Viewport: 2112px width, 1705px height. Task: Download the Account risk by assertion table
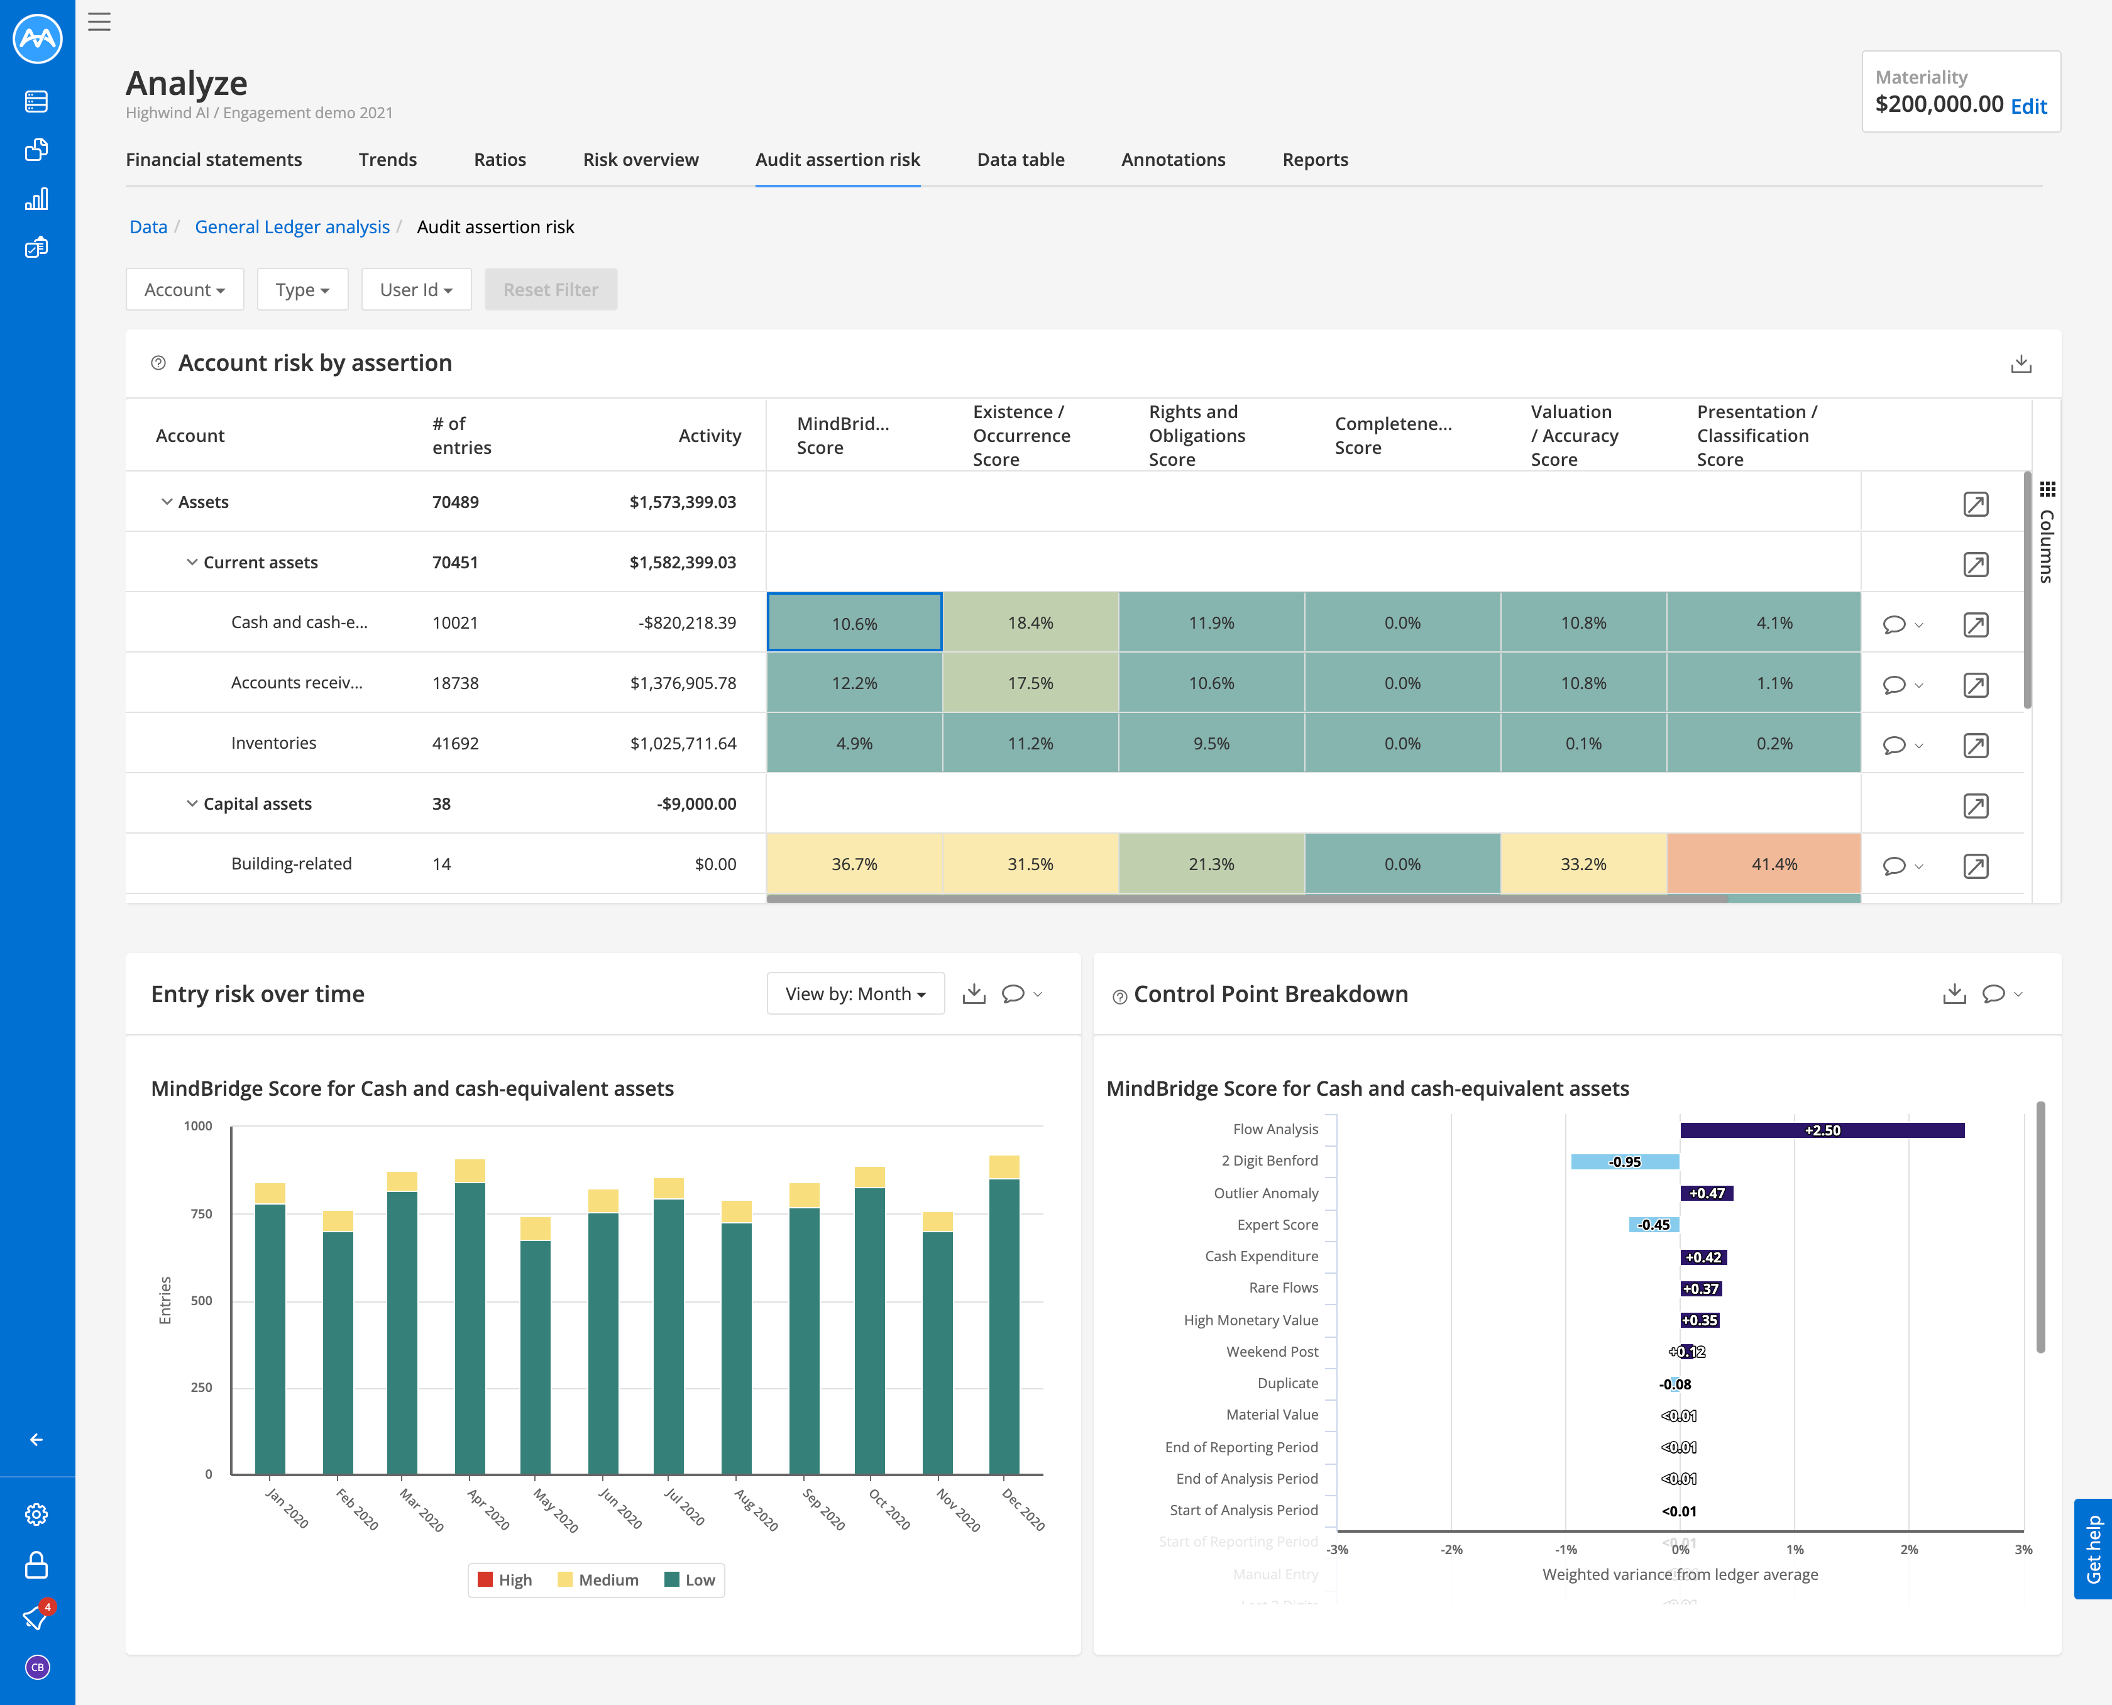(2021, 362)
